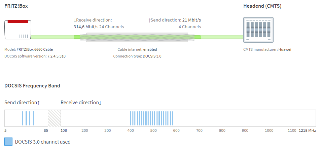Click the DOCSIS software version 7.2.4.5.310
Image resolution: width=320 pixels, height=154 pixels.
coord(57,56)
